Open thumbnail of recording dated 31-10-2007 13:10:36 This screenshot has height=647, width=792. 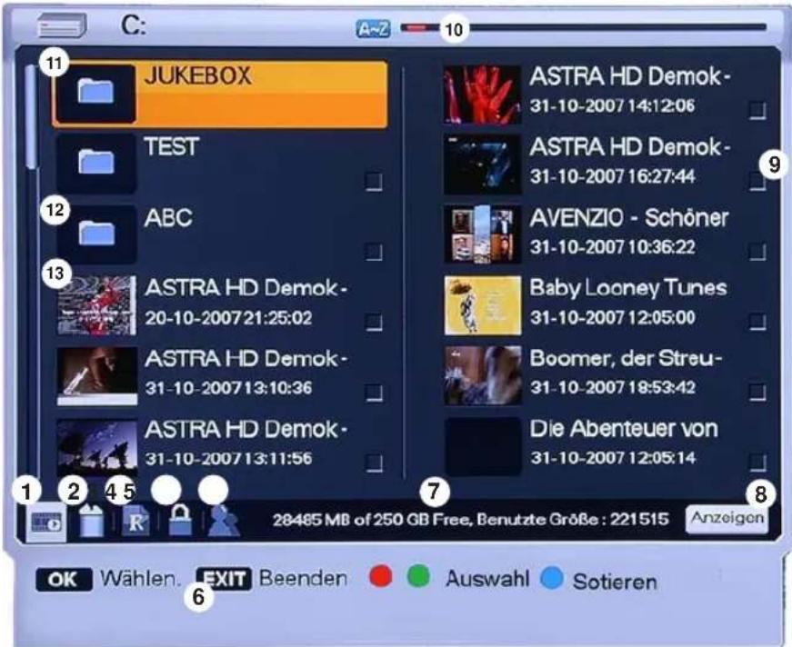96,376
